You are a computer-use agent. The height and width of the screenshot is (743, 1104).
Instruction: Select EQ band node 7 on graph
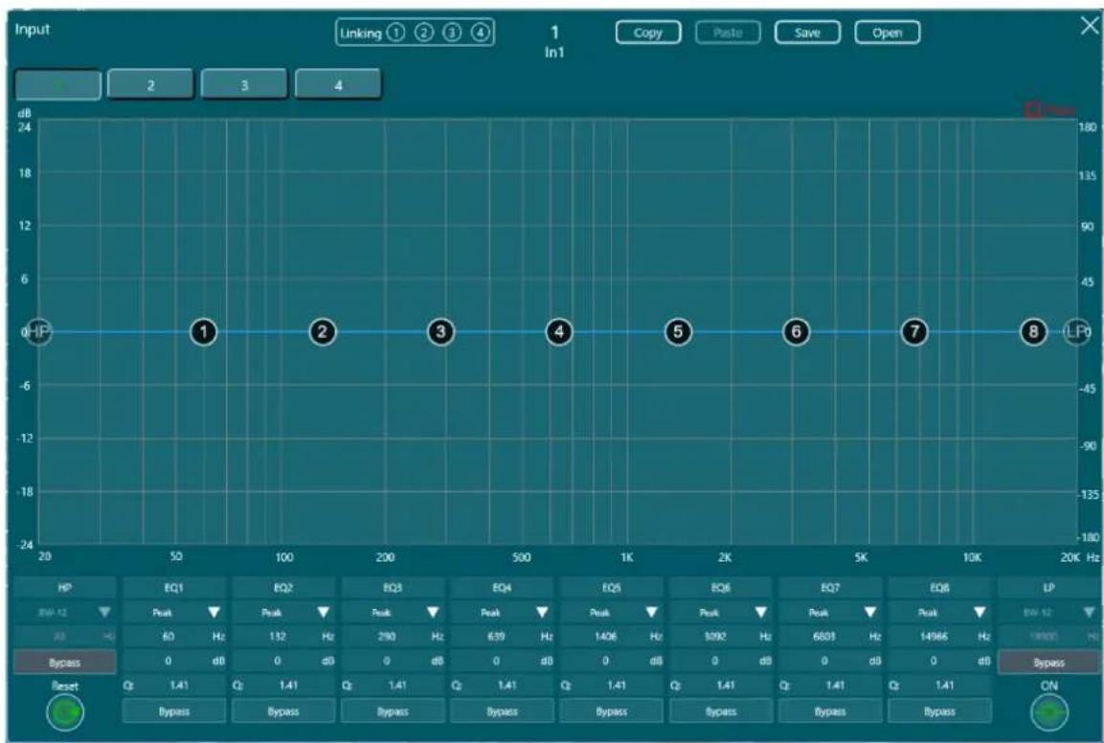(x=914, y=331)
